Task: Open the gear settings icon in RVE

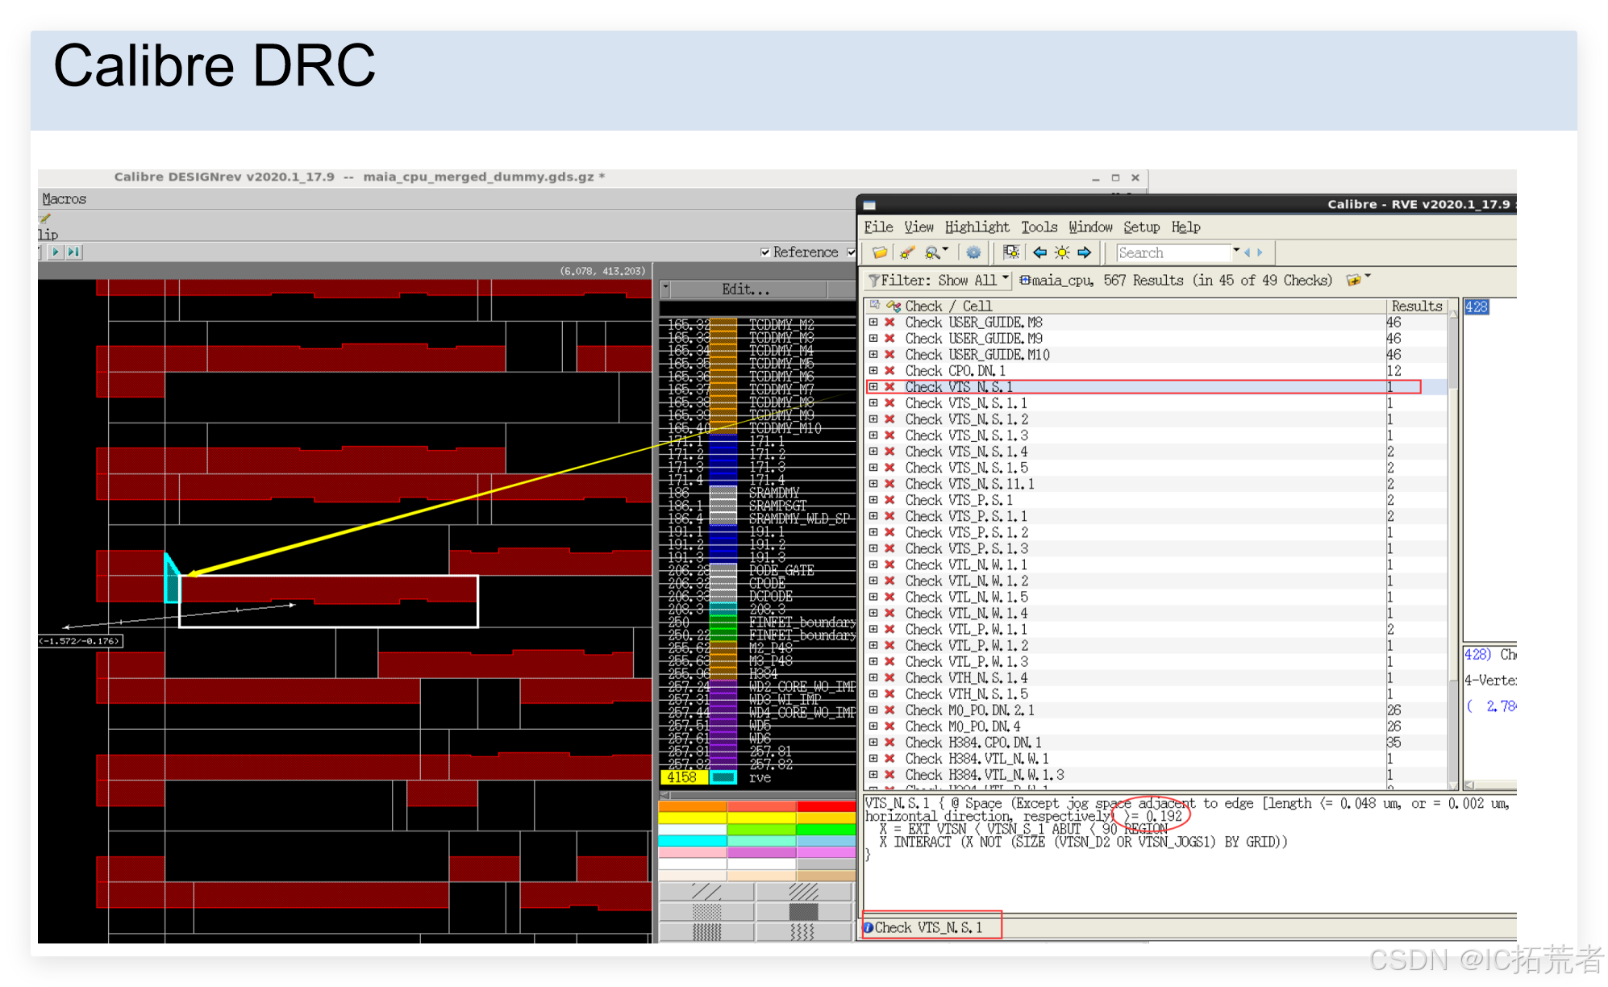Action: click(973, 252)
